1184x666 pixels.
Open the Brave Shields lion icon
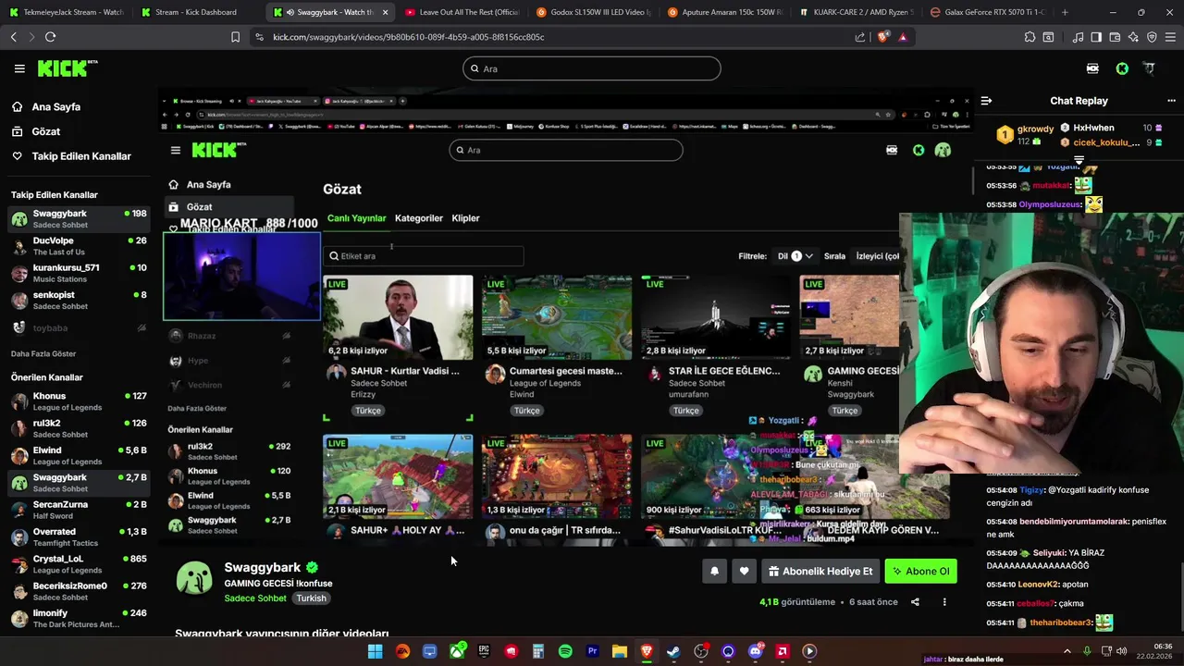click(882, 37)
